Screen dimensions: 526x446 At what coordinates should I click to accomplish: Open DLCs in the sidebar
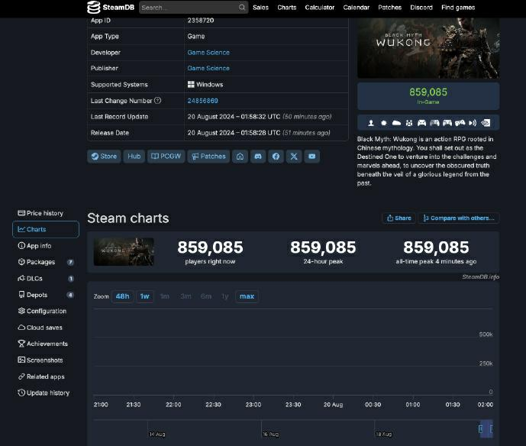(x=46, y=279)
